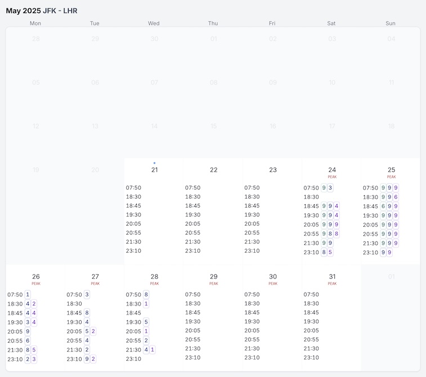Viewport: 426px width, 377px height.
Task: Click the 18:45 flight on May 28
Action: [x=133, y=313]
